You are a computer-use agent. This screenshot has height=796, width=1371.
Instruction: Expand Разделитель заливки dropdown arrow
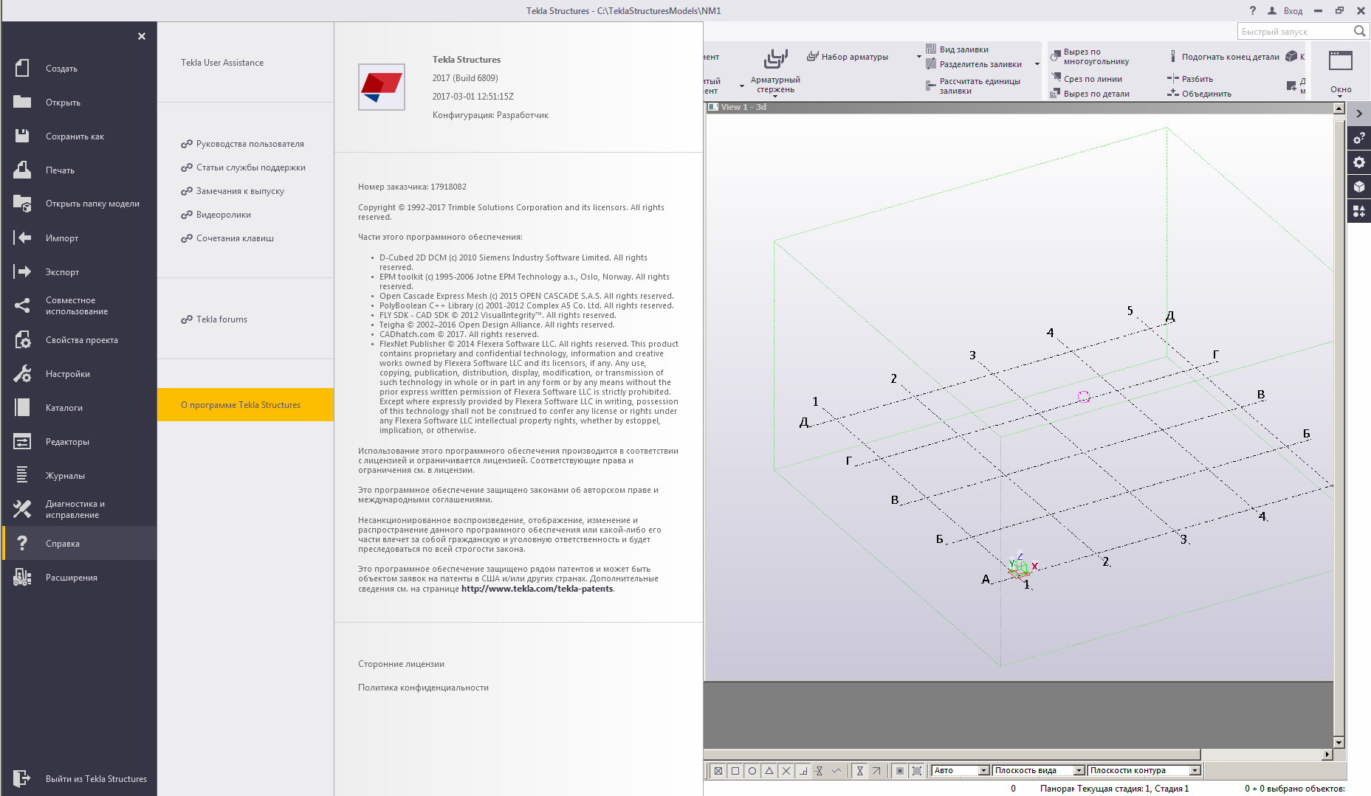coord(1037,64)
